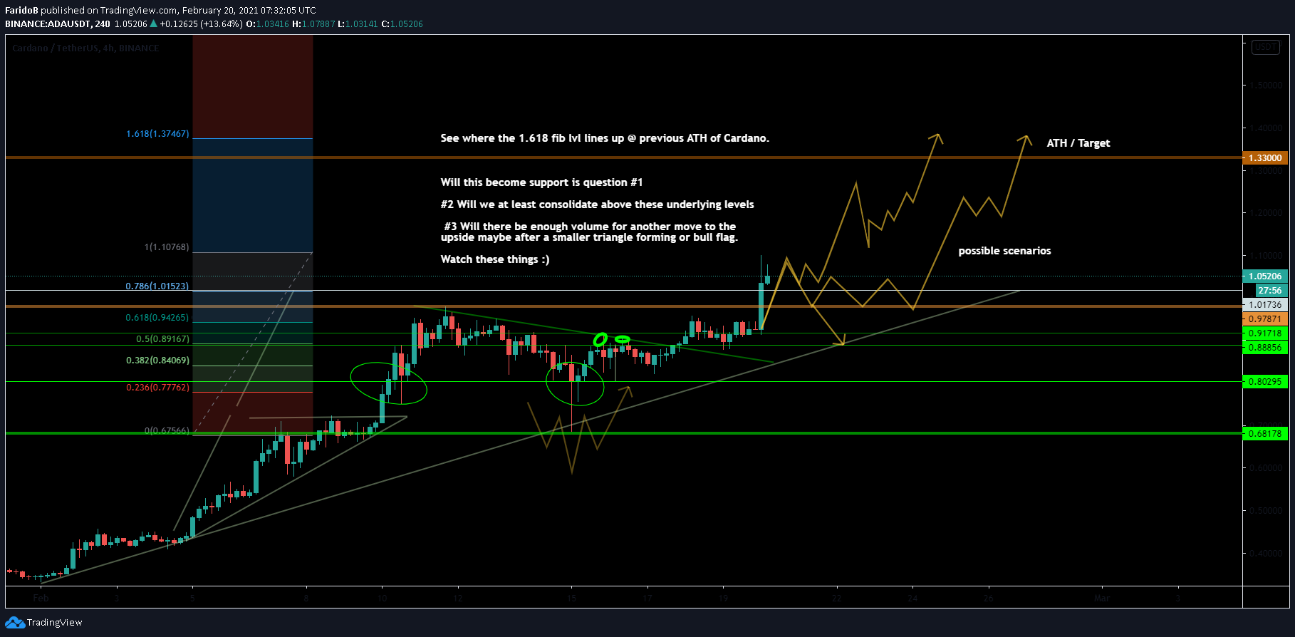Image resolution: width=1295 pixels, height=637 pixels.
Task: Click the 1.05206 current price label
Action: tap(1265, 276)
